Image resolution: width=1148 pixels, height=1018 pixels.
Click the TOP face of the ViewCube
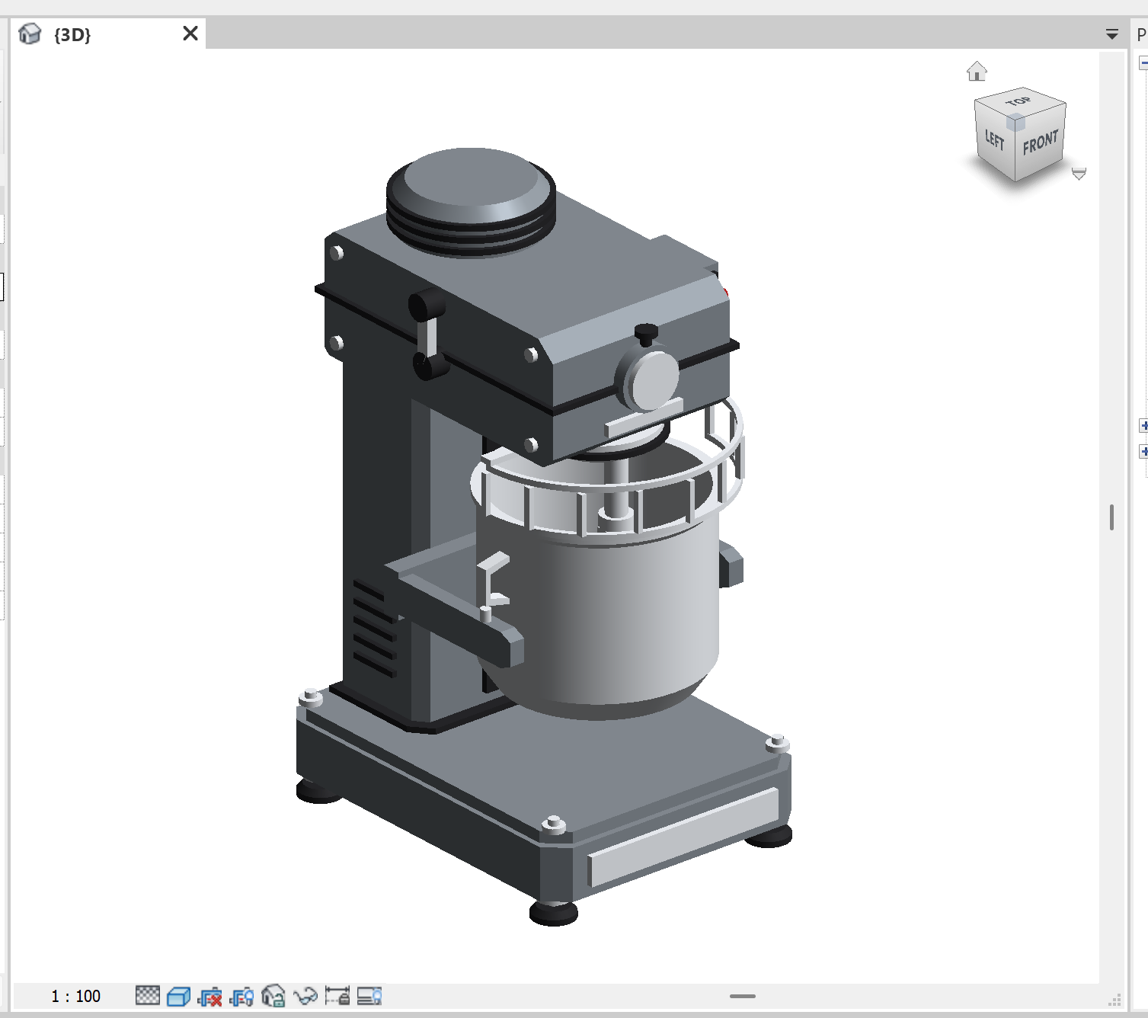click(1019, 102)
